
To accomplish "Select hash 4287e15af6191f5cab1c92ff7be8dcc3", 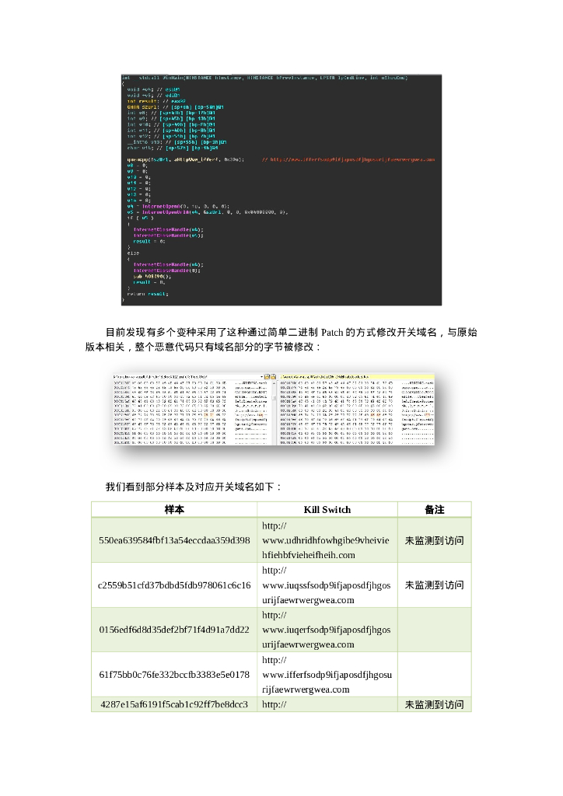I will click(x=174, y=704).
